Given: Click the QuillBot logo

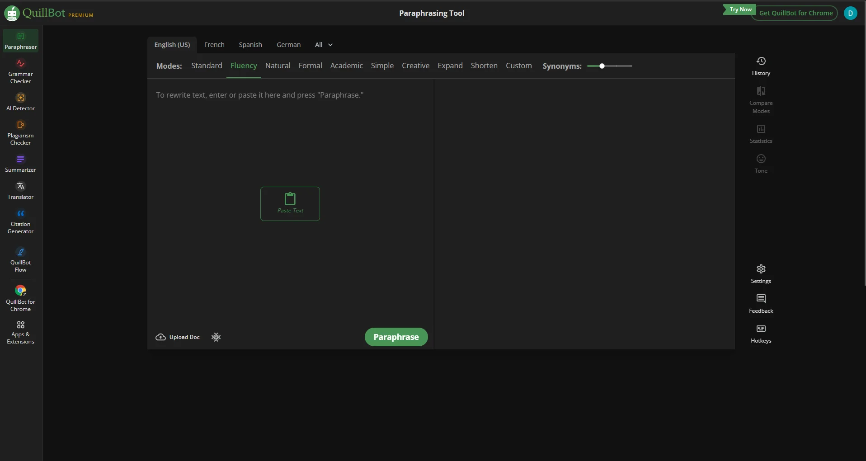Looking at the screenshot, I should pos(35,13).
